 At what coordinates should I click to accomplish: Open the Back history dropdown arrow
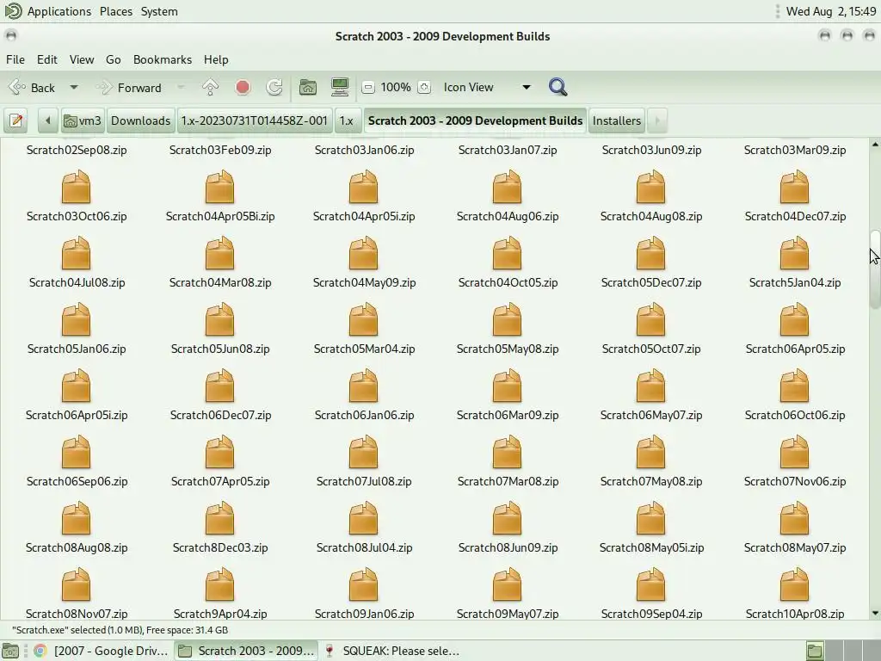[x=74, y=88]
